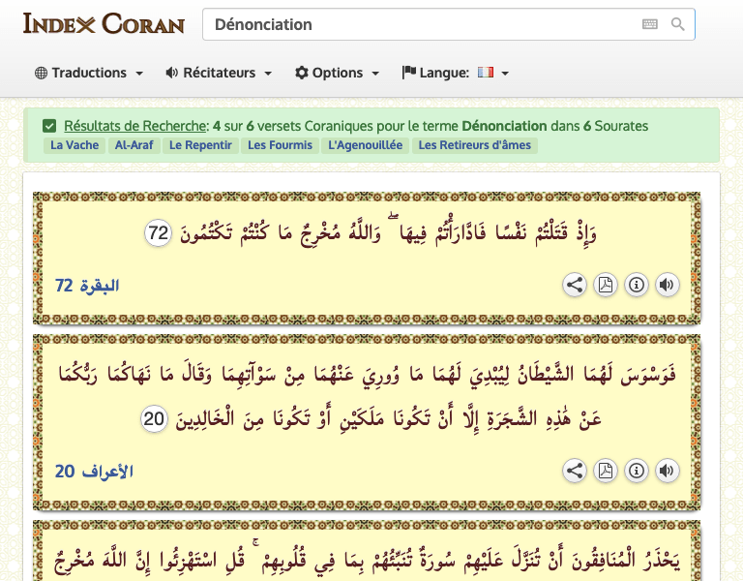Toggle the green search results checkbox
Image resolution: width=743 pixels, height=581 pixels.
click(x=49, y=126)
